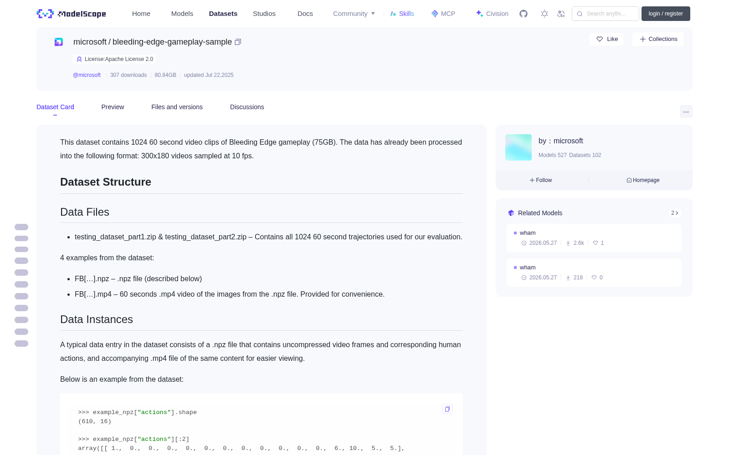Like this dataset
Image resolution: width=729 pixels, height=455 pixels.
pyautogui.click(x=606, y=39)
